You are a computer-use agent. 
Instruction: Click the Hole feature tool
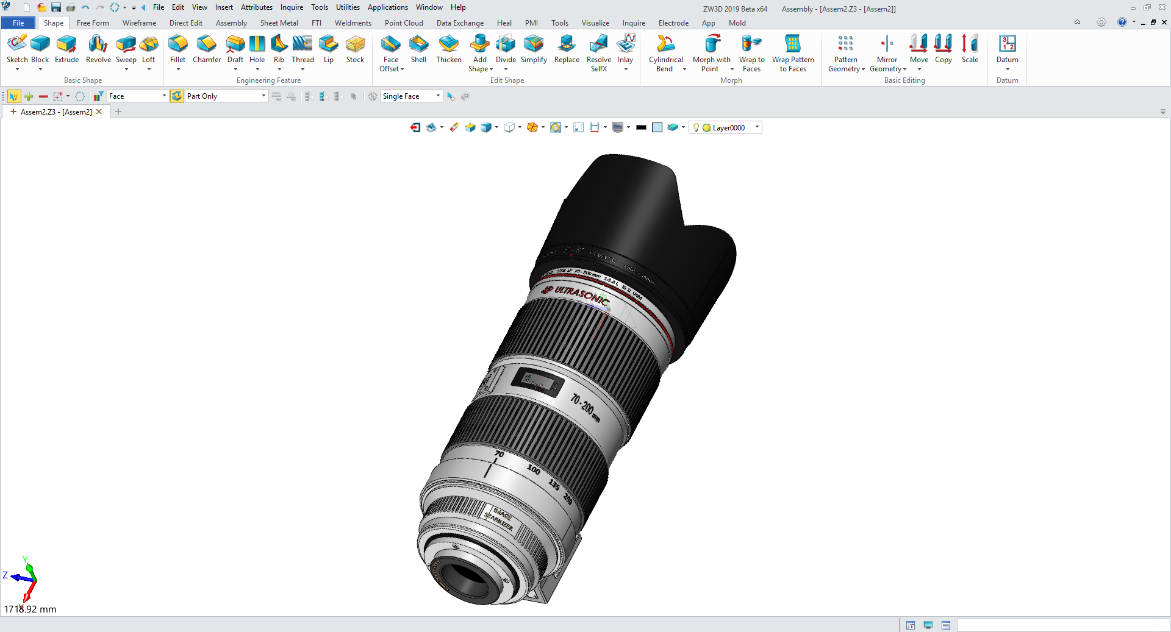coord(257,49)
